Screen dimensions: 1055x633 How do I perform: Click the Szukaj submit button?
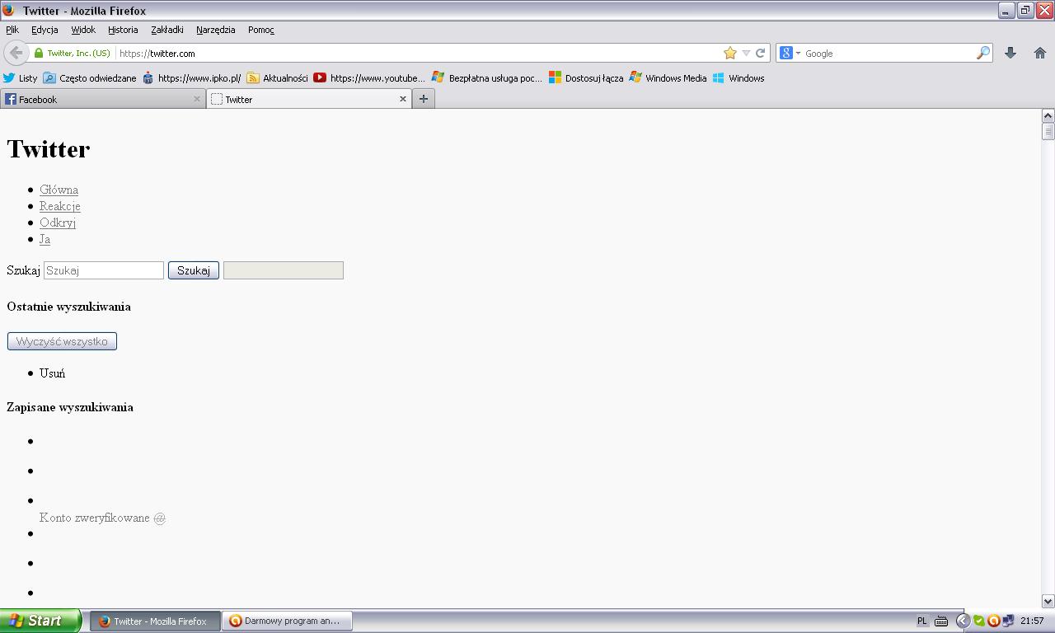click(194, 270)
